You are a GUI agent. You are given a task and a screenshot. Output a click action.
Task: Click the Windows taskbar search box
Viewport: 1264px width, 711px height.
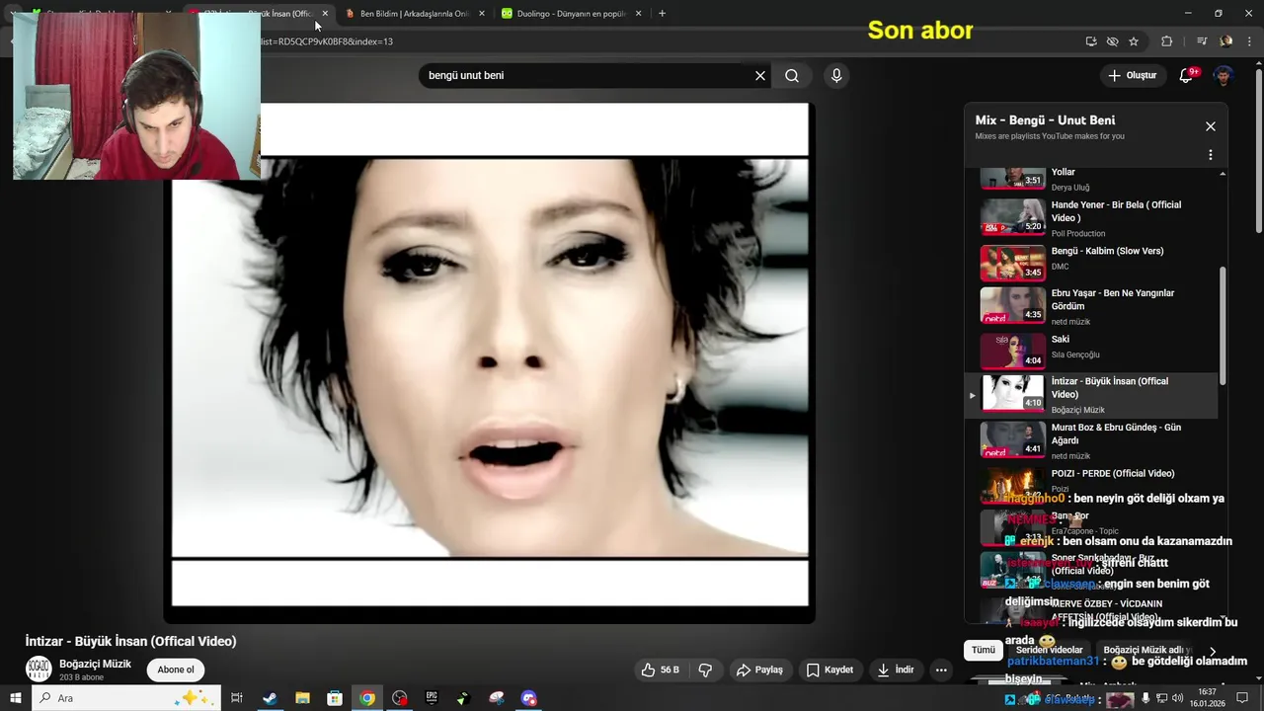(x=126, y=698)
